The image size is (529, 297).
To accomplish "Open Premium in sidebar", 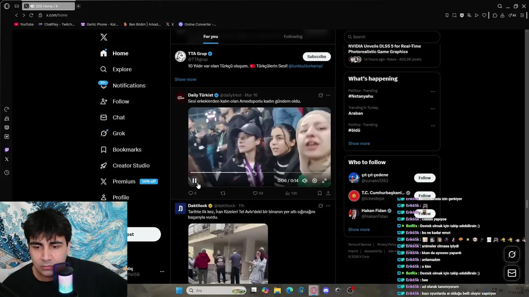I will [x=129, y=181].
